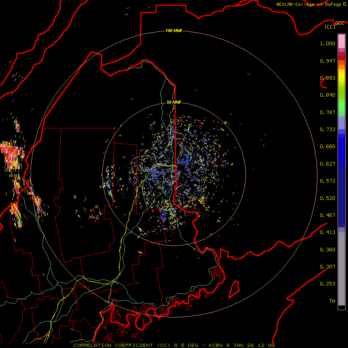Click the TH label on the scale

pos(332,301)
